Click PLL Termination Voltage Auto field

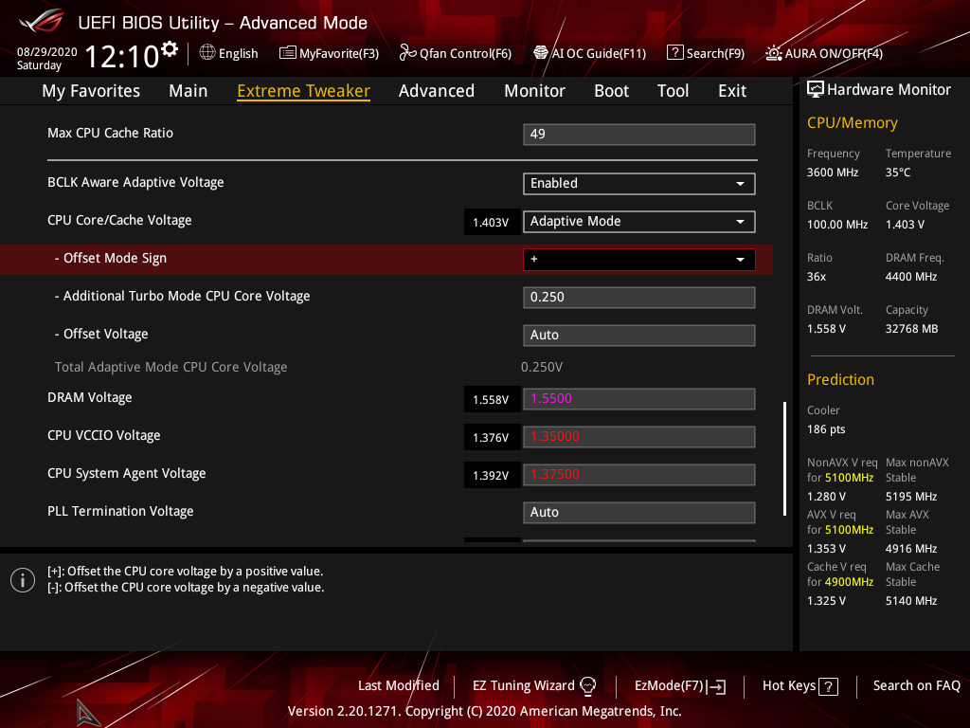click(x=639, y=513)
